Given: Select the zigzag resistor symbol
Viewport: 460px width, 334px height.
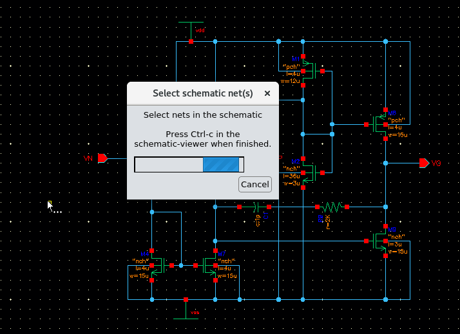Looking at the screenshot, I should [x=332, y=207].
